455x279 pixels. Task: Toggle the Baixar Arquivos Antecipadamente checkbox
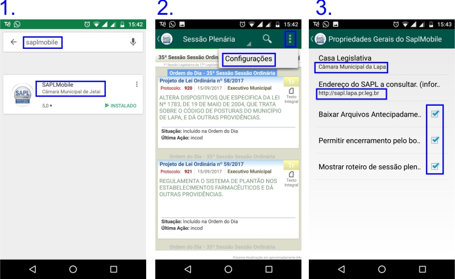click(435, 114)
